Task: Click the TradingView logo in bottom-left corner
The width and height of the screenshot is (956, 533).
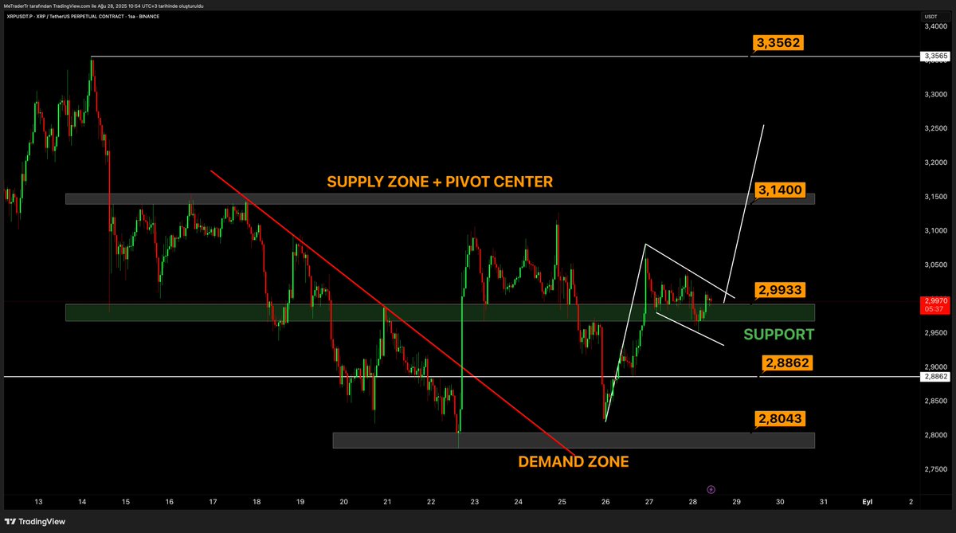Action: pos(36,522)
